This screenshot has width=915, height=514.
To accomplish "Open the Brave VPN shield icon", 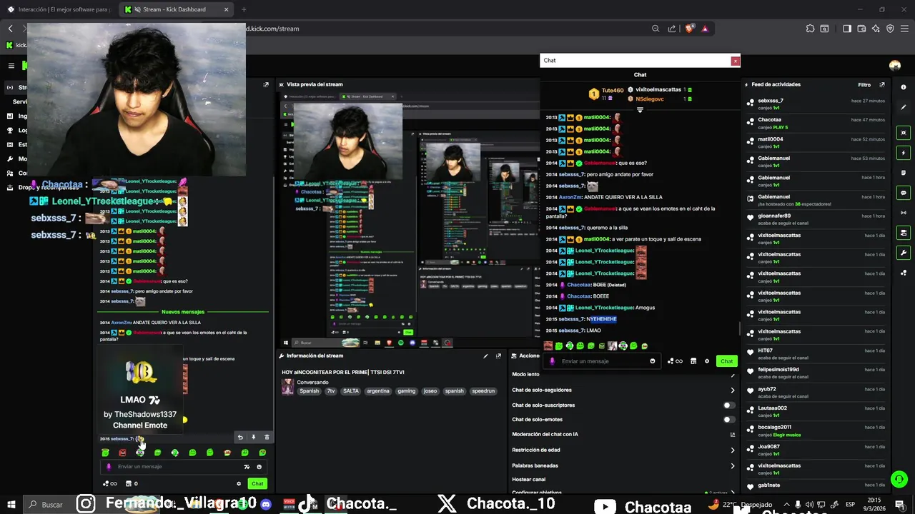I will [890, 29].
